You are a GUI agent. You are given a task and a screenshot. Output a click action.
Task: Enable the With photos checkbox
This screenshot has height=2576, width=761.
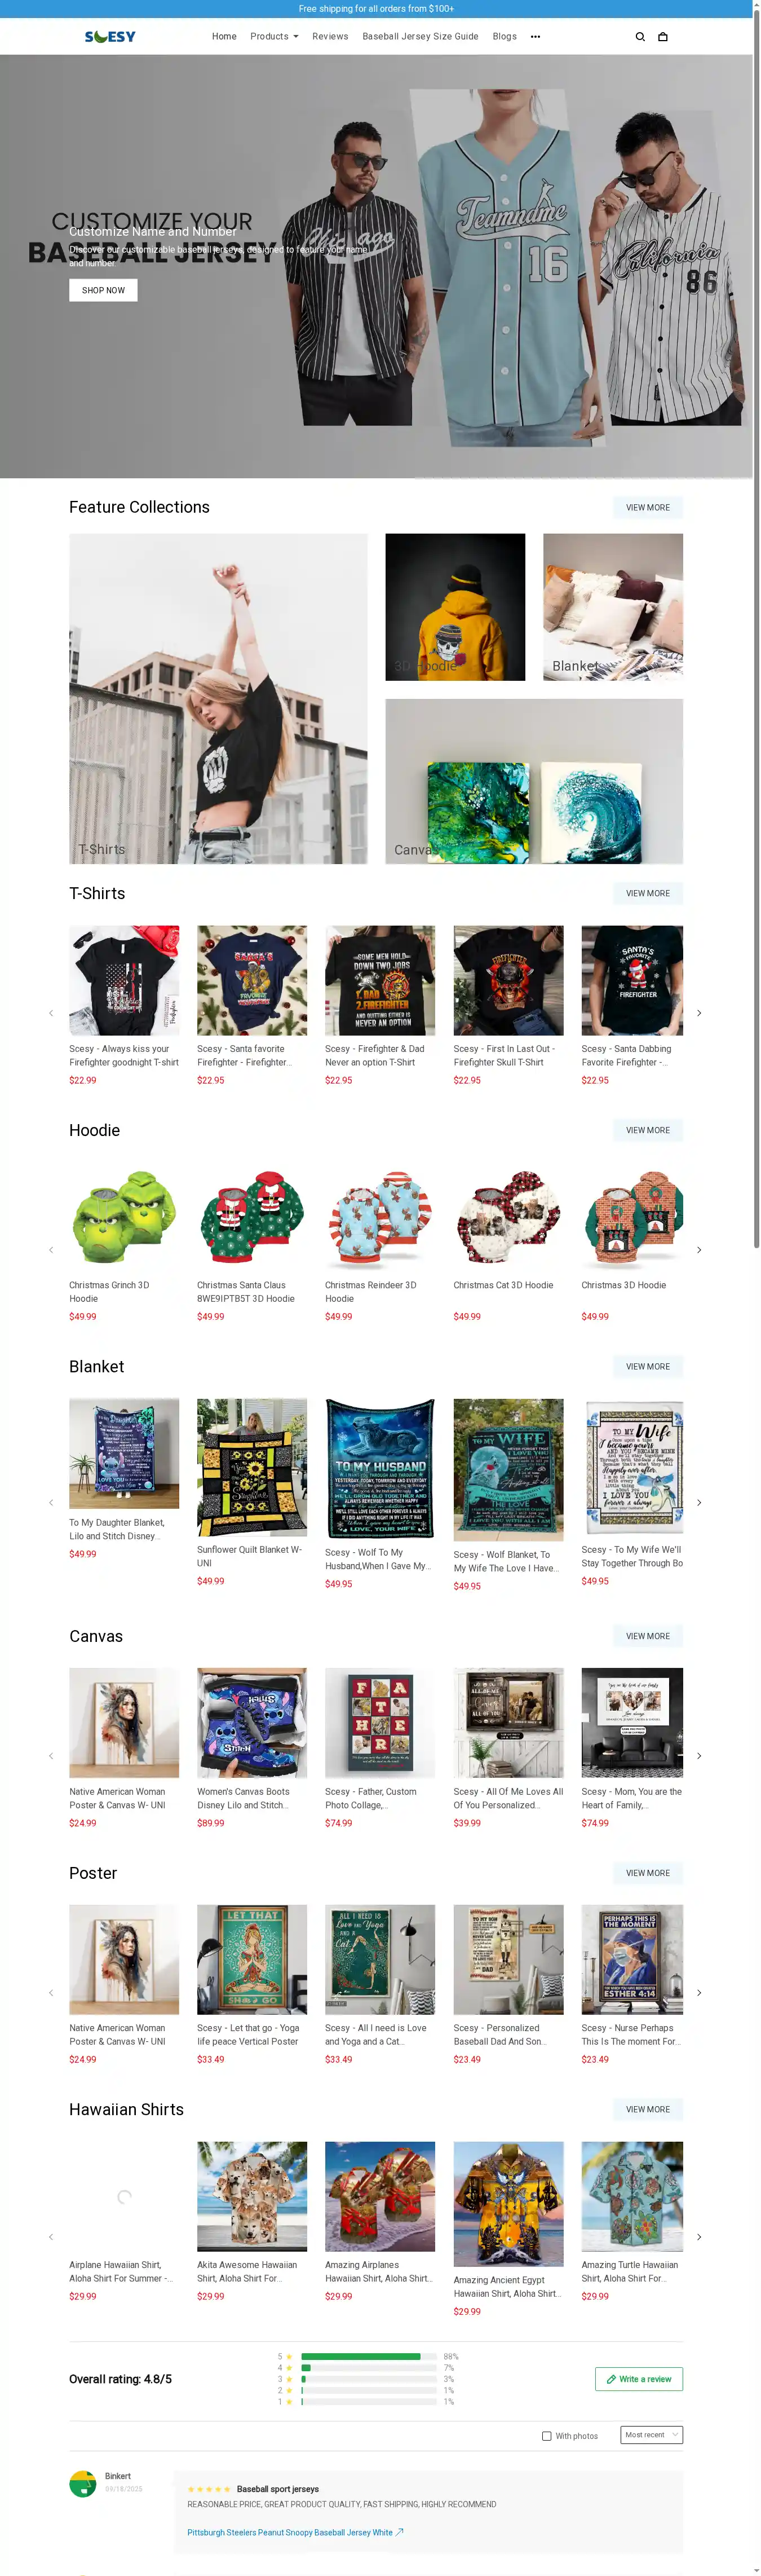coord(546,2436)
